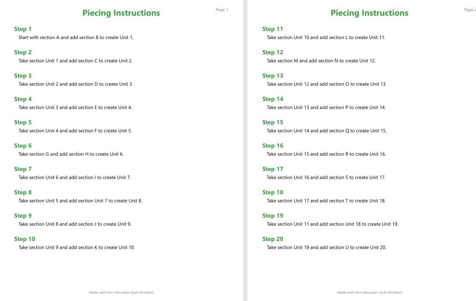Select the Step 20 heading
This screenshot has height=301, width=476.
click(x=273, y=239)
